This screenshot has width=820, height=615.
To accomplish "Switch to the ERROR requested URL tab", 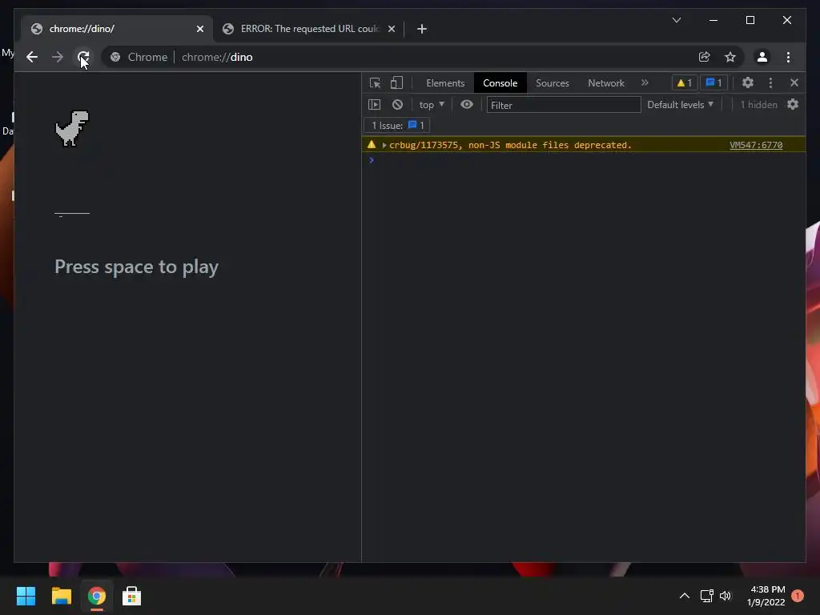I will click(x=308, y=29).
